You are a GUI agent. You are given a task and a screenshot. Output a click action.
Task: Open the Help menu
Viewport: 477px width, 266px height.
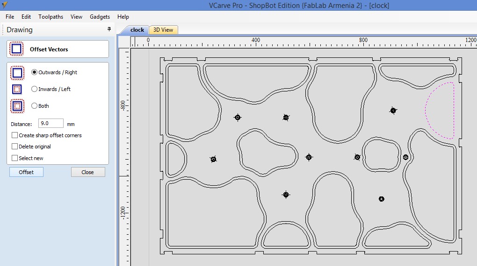point(123,17)
